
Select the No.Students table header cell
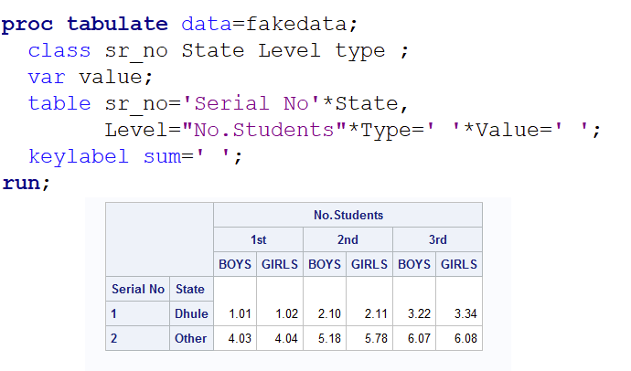348,216
